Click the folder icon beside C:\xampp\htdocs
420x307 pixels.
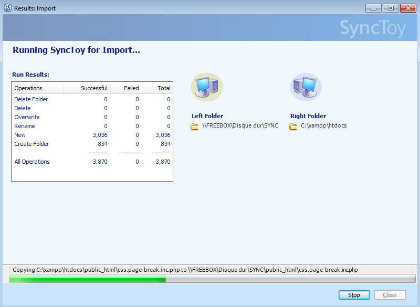point(293,126)
